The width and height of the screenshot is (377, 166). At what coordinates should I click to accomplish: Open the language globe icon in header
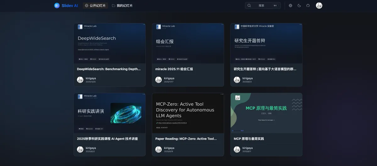point(290,5)
